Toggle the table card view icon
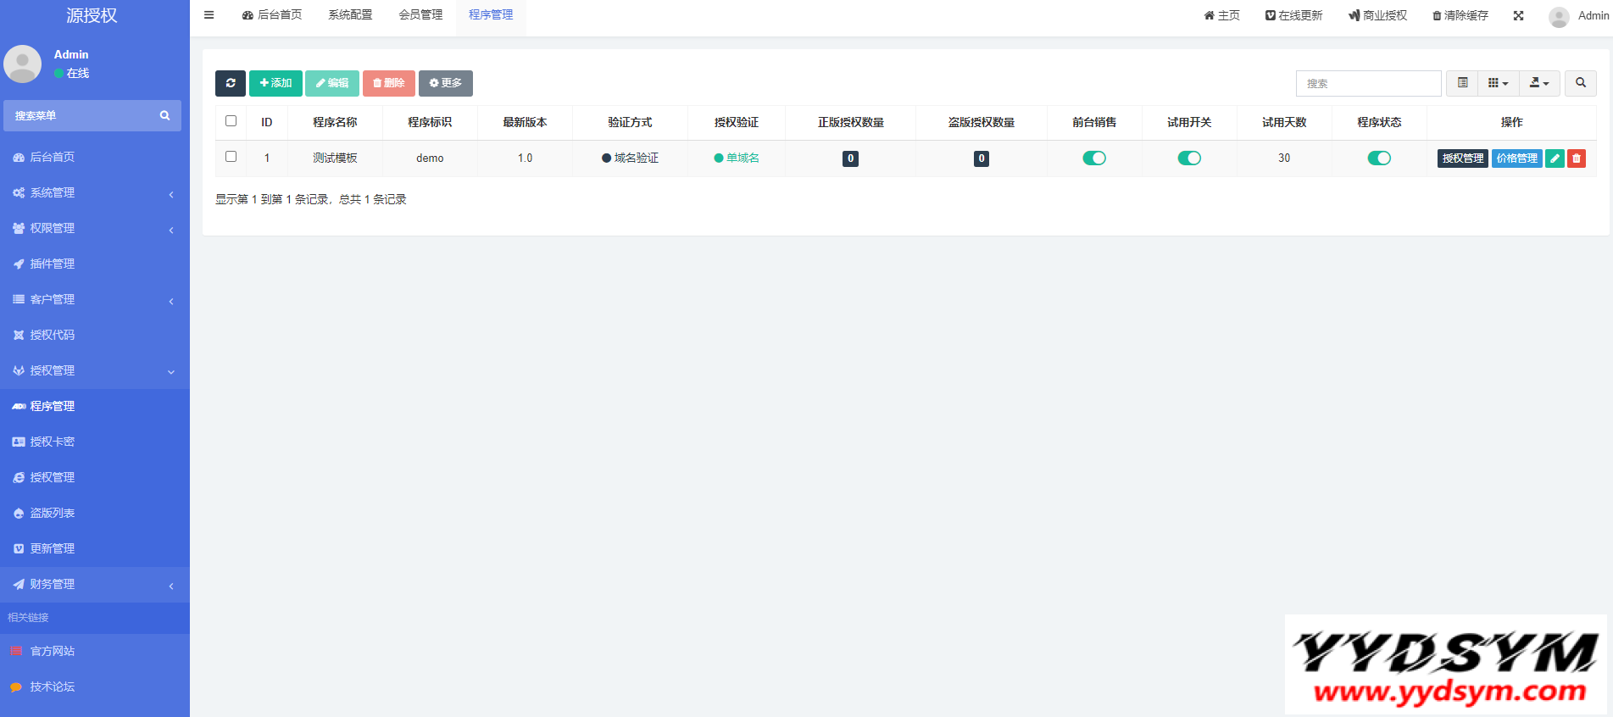 tap(1462, 83)
